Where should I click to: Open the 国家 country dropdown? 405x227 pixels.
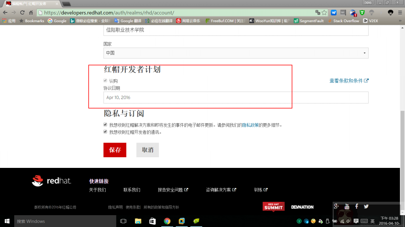coord(364,53)
